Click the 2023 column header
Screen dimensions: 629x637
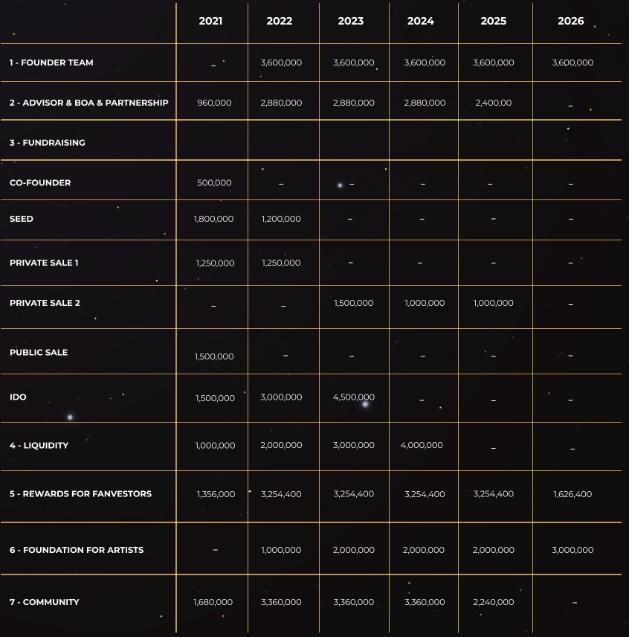pos(351,21)
